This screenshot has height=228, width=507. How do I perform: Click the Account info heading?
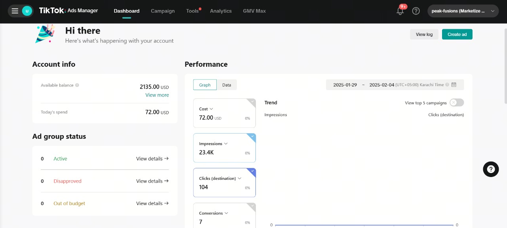(54, 64)
